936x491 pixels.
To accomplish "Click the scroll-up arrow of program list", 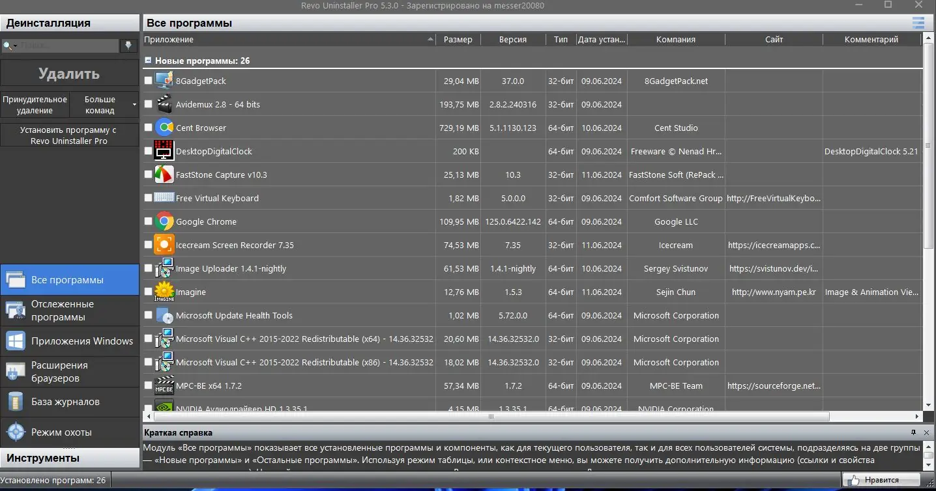I will pyautogui.click(x=928, y=39).
